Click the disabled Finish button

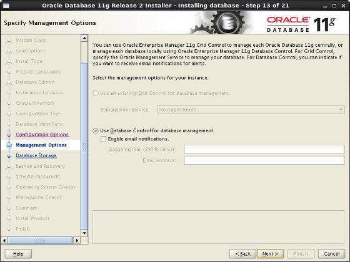(x=301, y=254)
